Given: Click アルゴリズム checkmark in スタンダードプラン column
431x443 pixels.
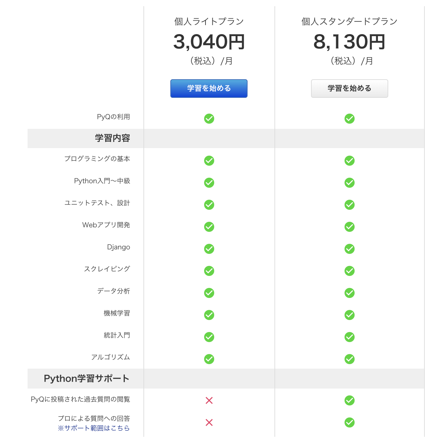Looking at the screenshot, I should (350, 359).
